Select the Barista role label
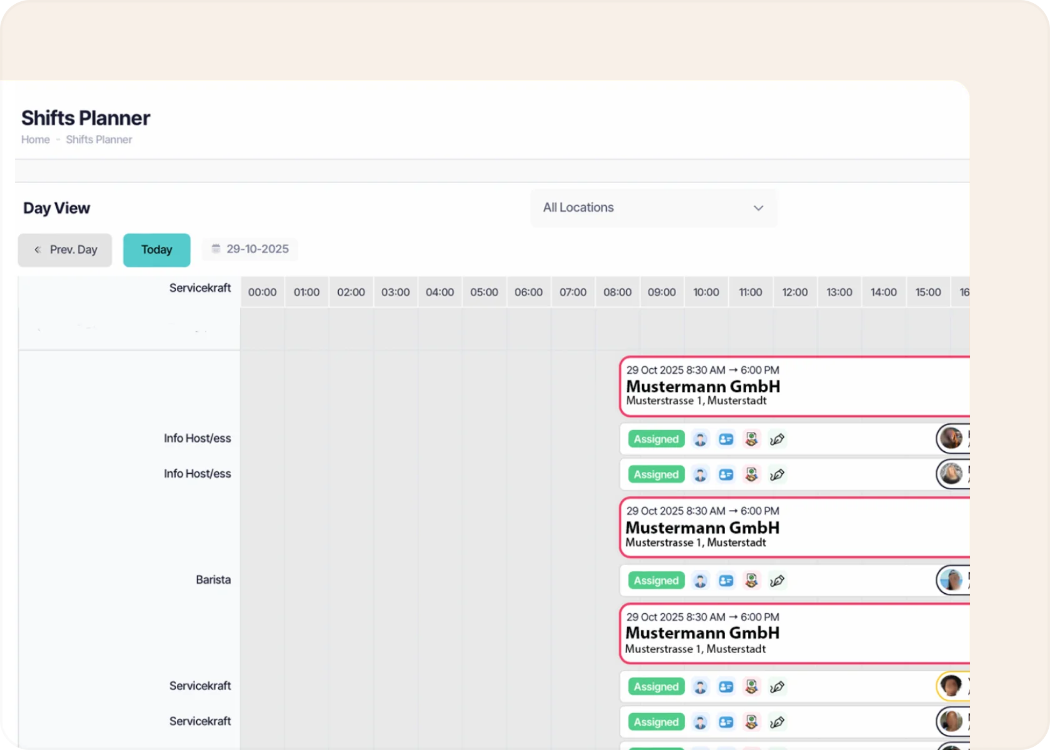Image resolution: width=1050 pixels, height=750 pixels. click(213, 579)
